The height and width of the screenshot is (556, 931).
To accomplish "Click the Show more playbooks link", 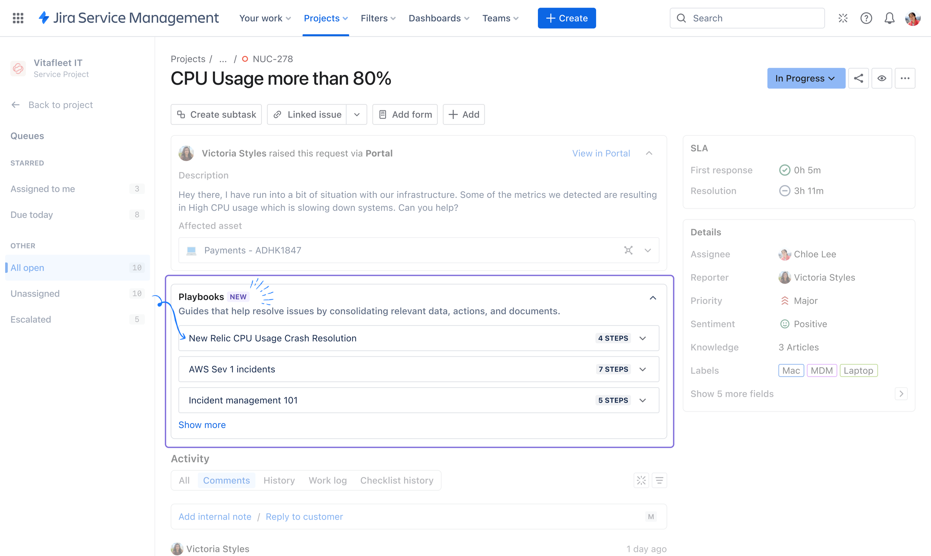I will click(x=202, y=424).
